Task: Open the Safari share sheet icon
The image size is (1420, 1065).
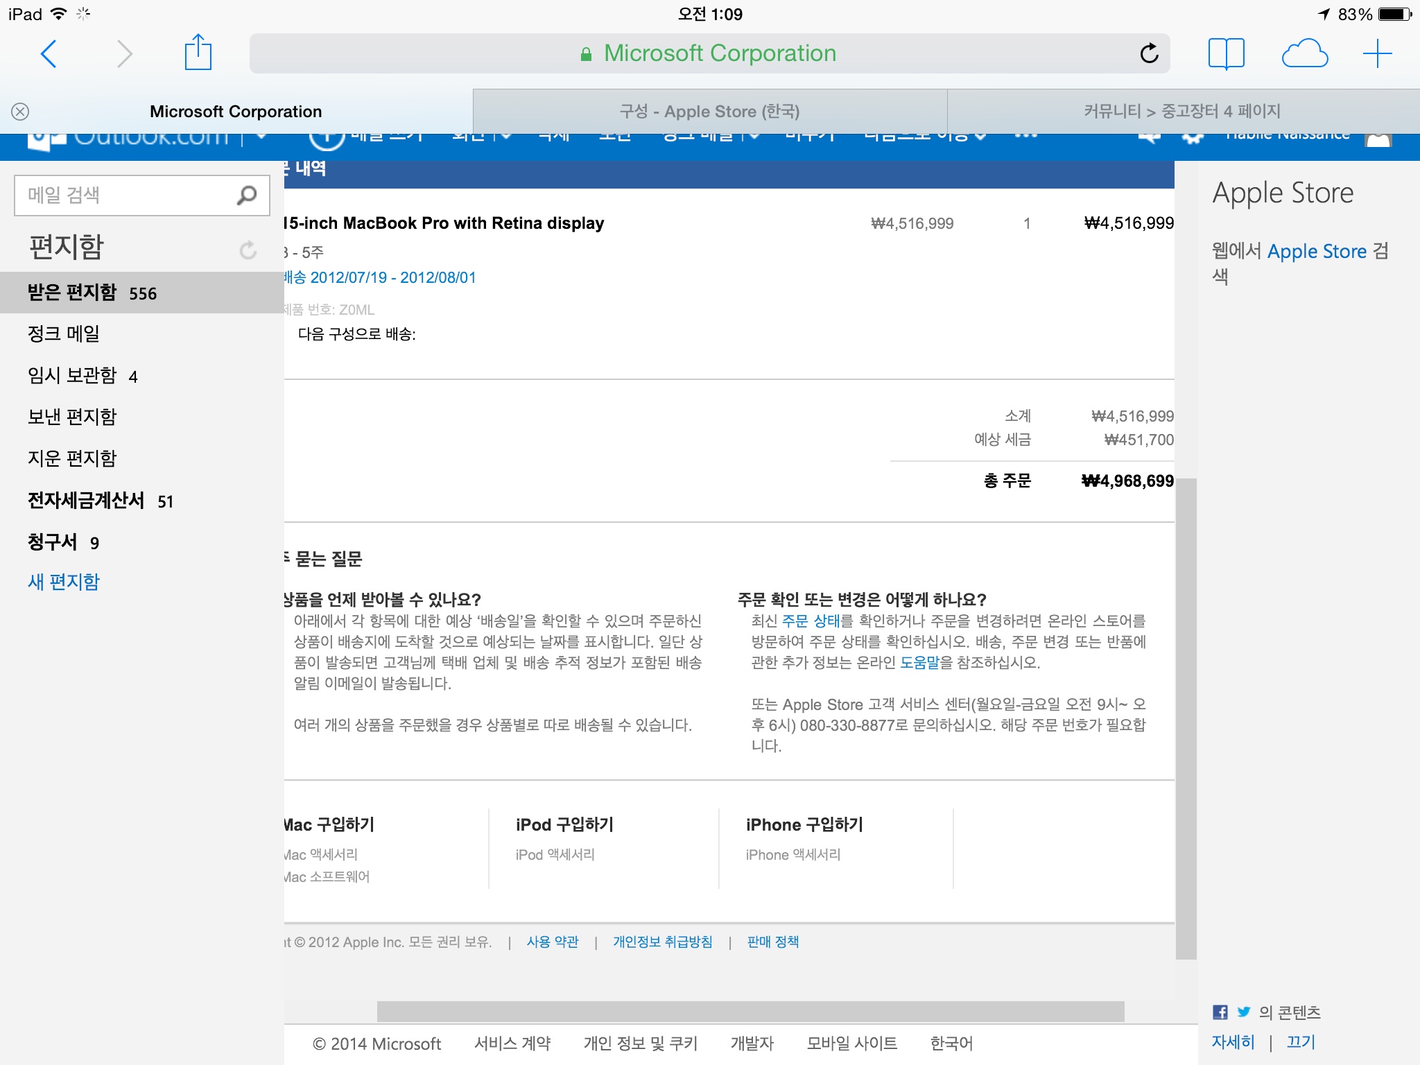Action: 198,53
